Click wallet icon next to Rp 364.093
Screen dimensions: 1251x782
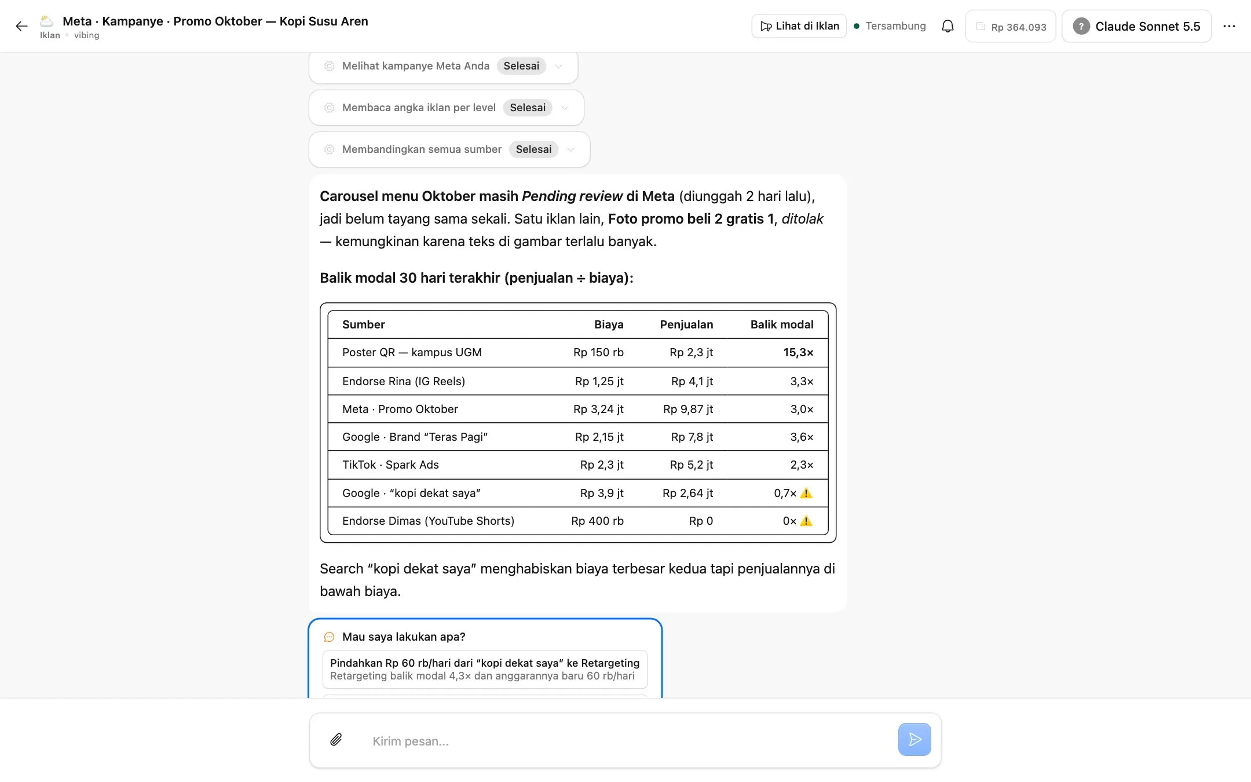click(x=981, y=27)
